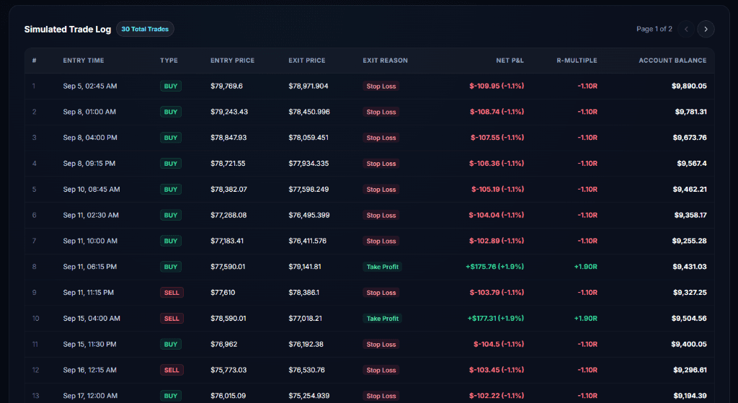Screen dimensions: 738x403
Task: Click the EXIT REASON column header
Action: coord(385,61)
